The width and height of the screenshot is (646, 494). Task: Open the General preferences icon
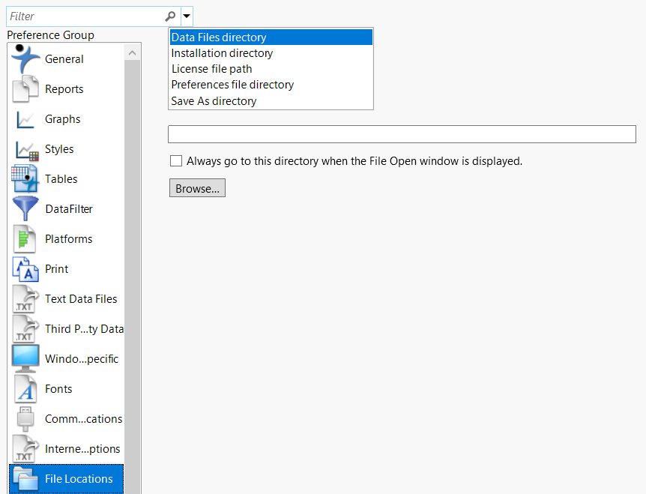(25, 59)
